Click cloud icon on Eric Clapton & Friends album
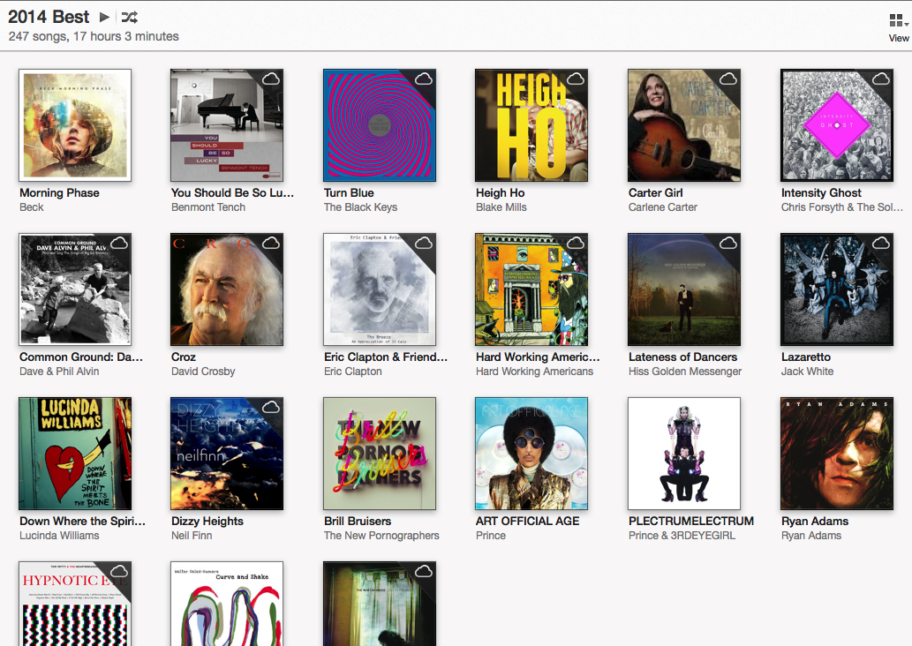Viewport: 912px width, 646px height. [x=424, y=243]
